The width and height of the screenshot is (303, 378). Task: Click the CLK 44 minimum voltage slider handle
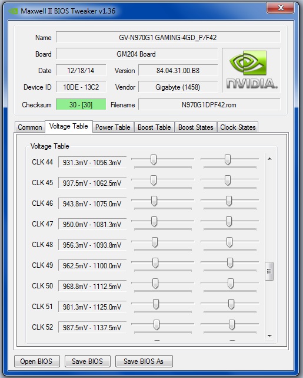[154, 160]
